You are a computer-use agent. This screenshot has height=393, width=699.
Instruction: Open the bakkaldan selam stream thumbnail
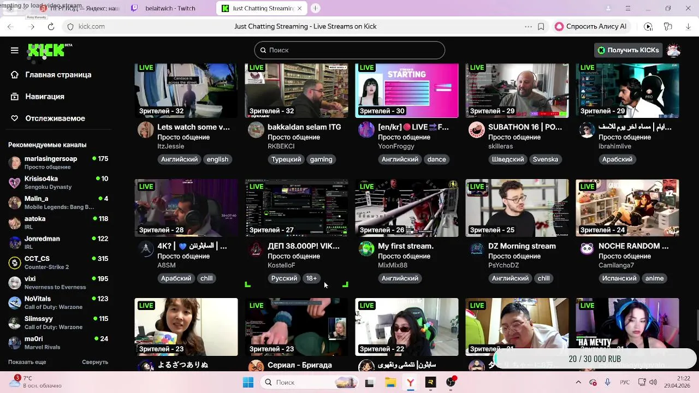[297, 90]
